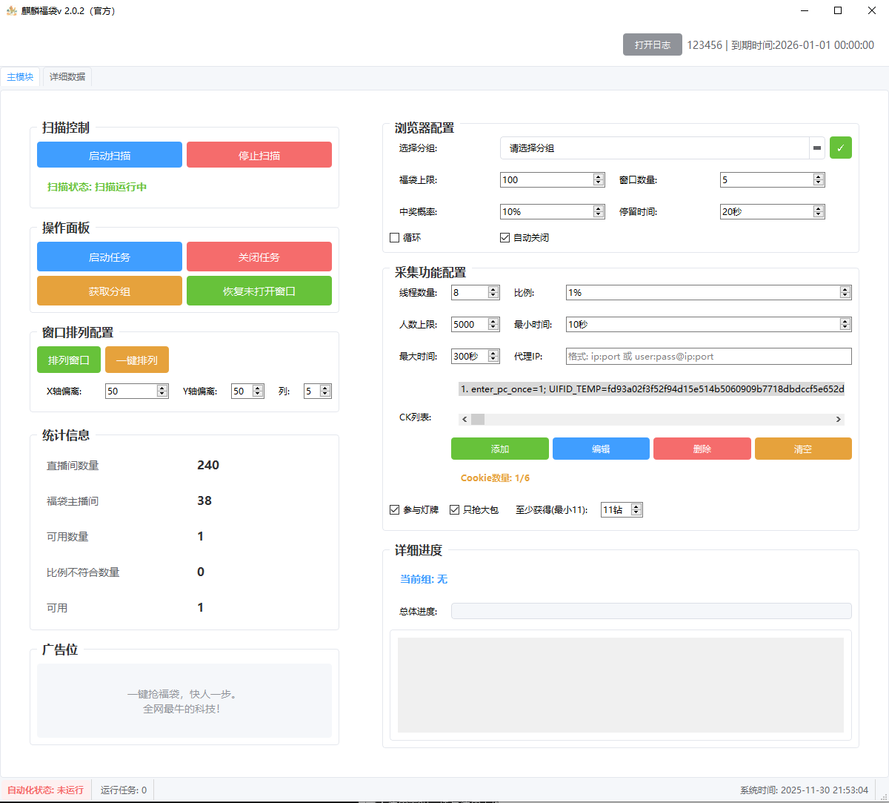The width and height of the screenshot is (889, 803).
Task: Click the minus icon next to 选择分组
Action: (x=817, y=148)
